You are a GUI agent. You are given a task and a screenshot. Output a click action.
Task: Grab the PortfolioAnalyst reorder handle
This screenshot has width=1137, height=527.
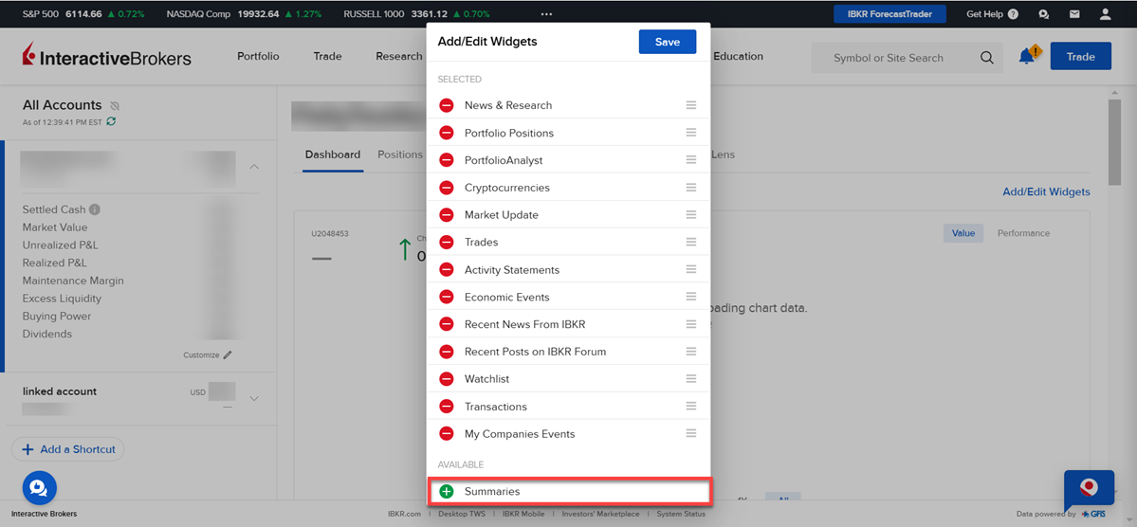coord(691,160)
